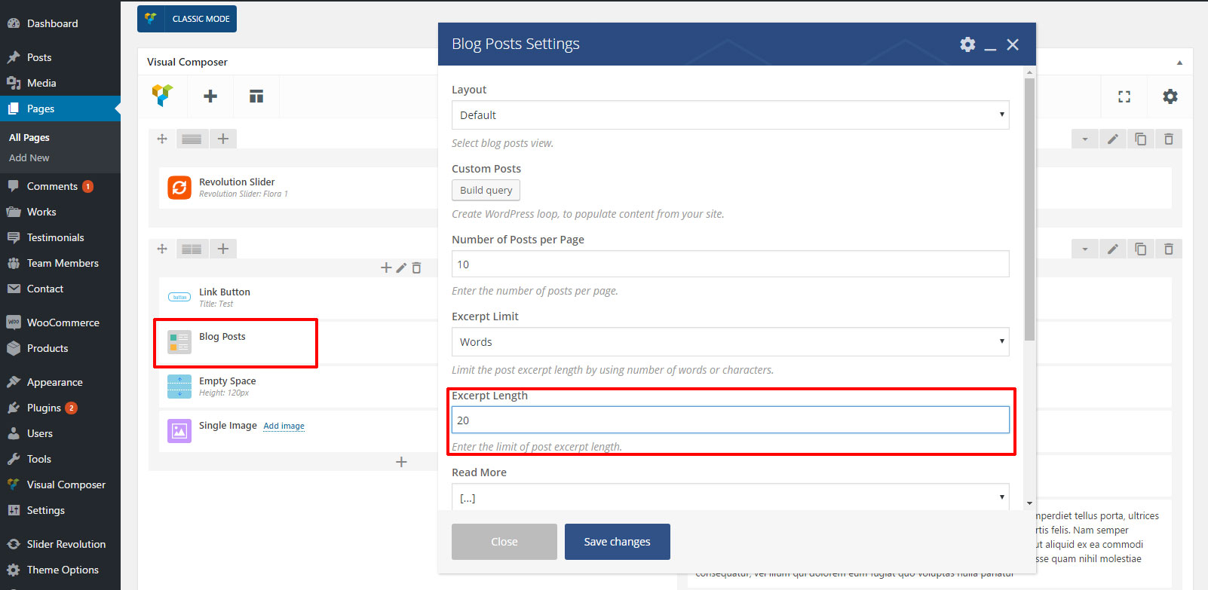The height and width of the screenshot is (590, 1208).
Task: Open Visual Composer page settings gear icon
Action: 1170,96
